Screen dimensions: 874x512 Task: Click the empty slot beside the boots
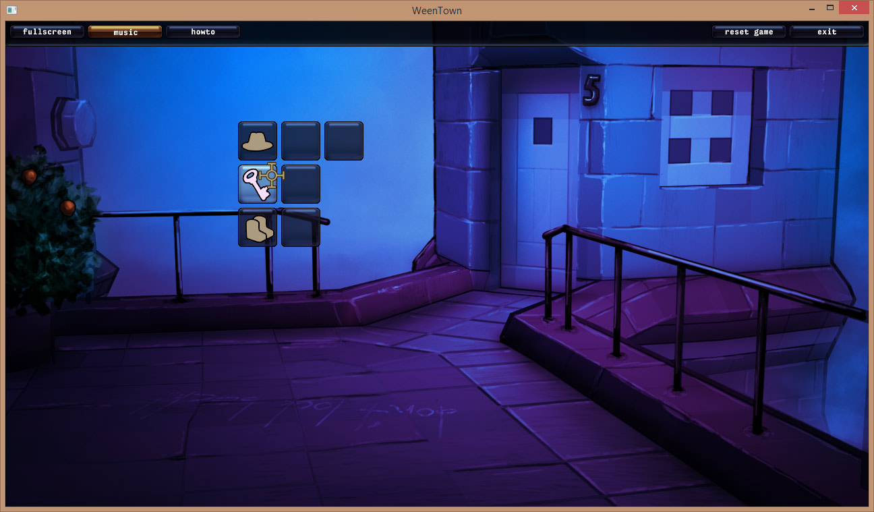coord(300,228)
